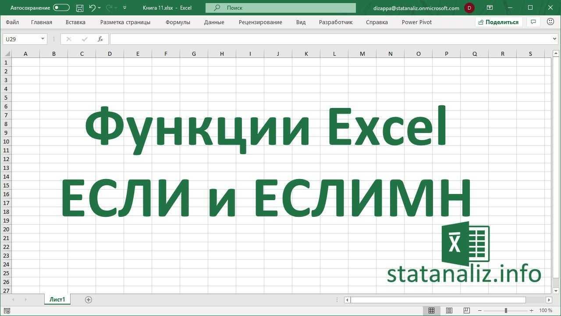Click the Excel logo picture
The width and height of the screenshot is (561, 316).
pos(465,244)
